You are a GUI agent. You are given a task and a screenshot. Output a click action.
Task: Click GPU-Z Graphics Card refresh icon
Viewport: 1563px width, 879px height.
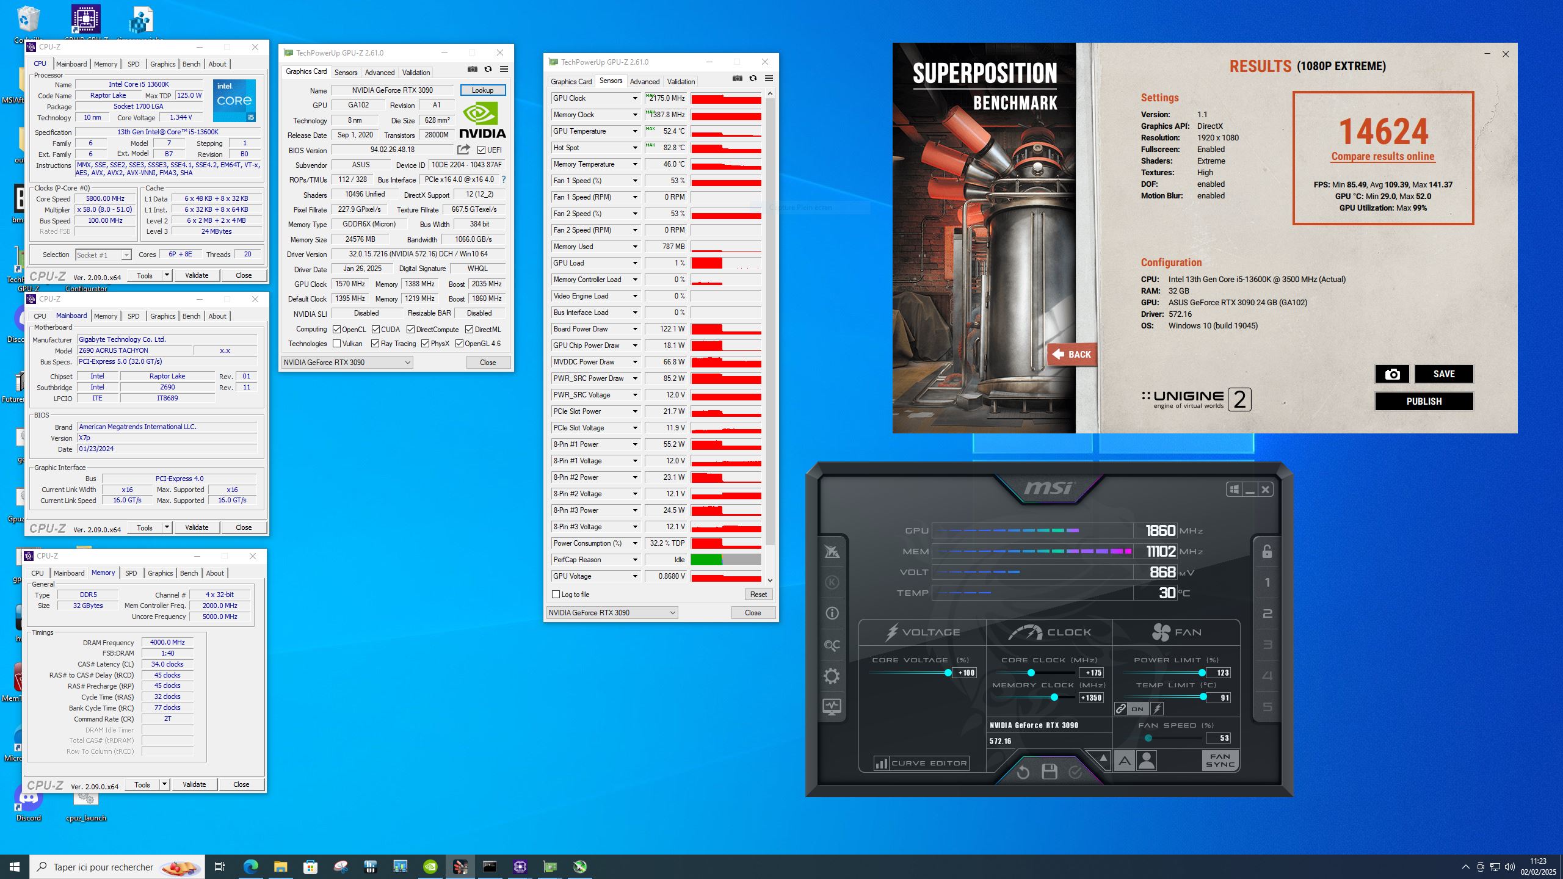click(488, 70)
